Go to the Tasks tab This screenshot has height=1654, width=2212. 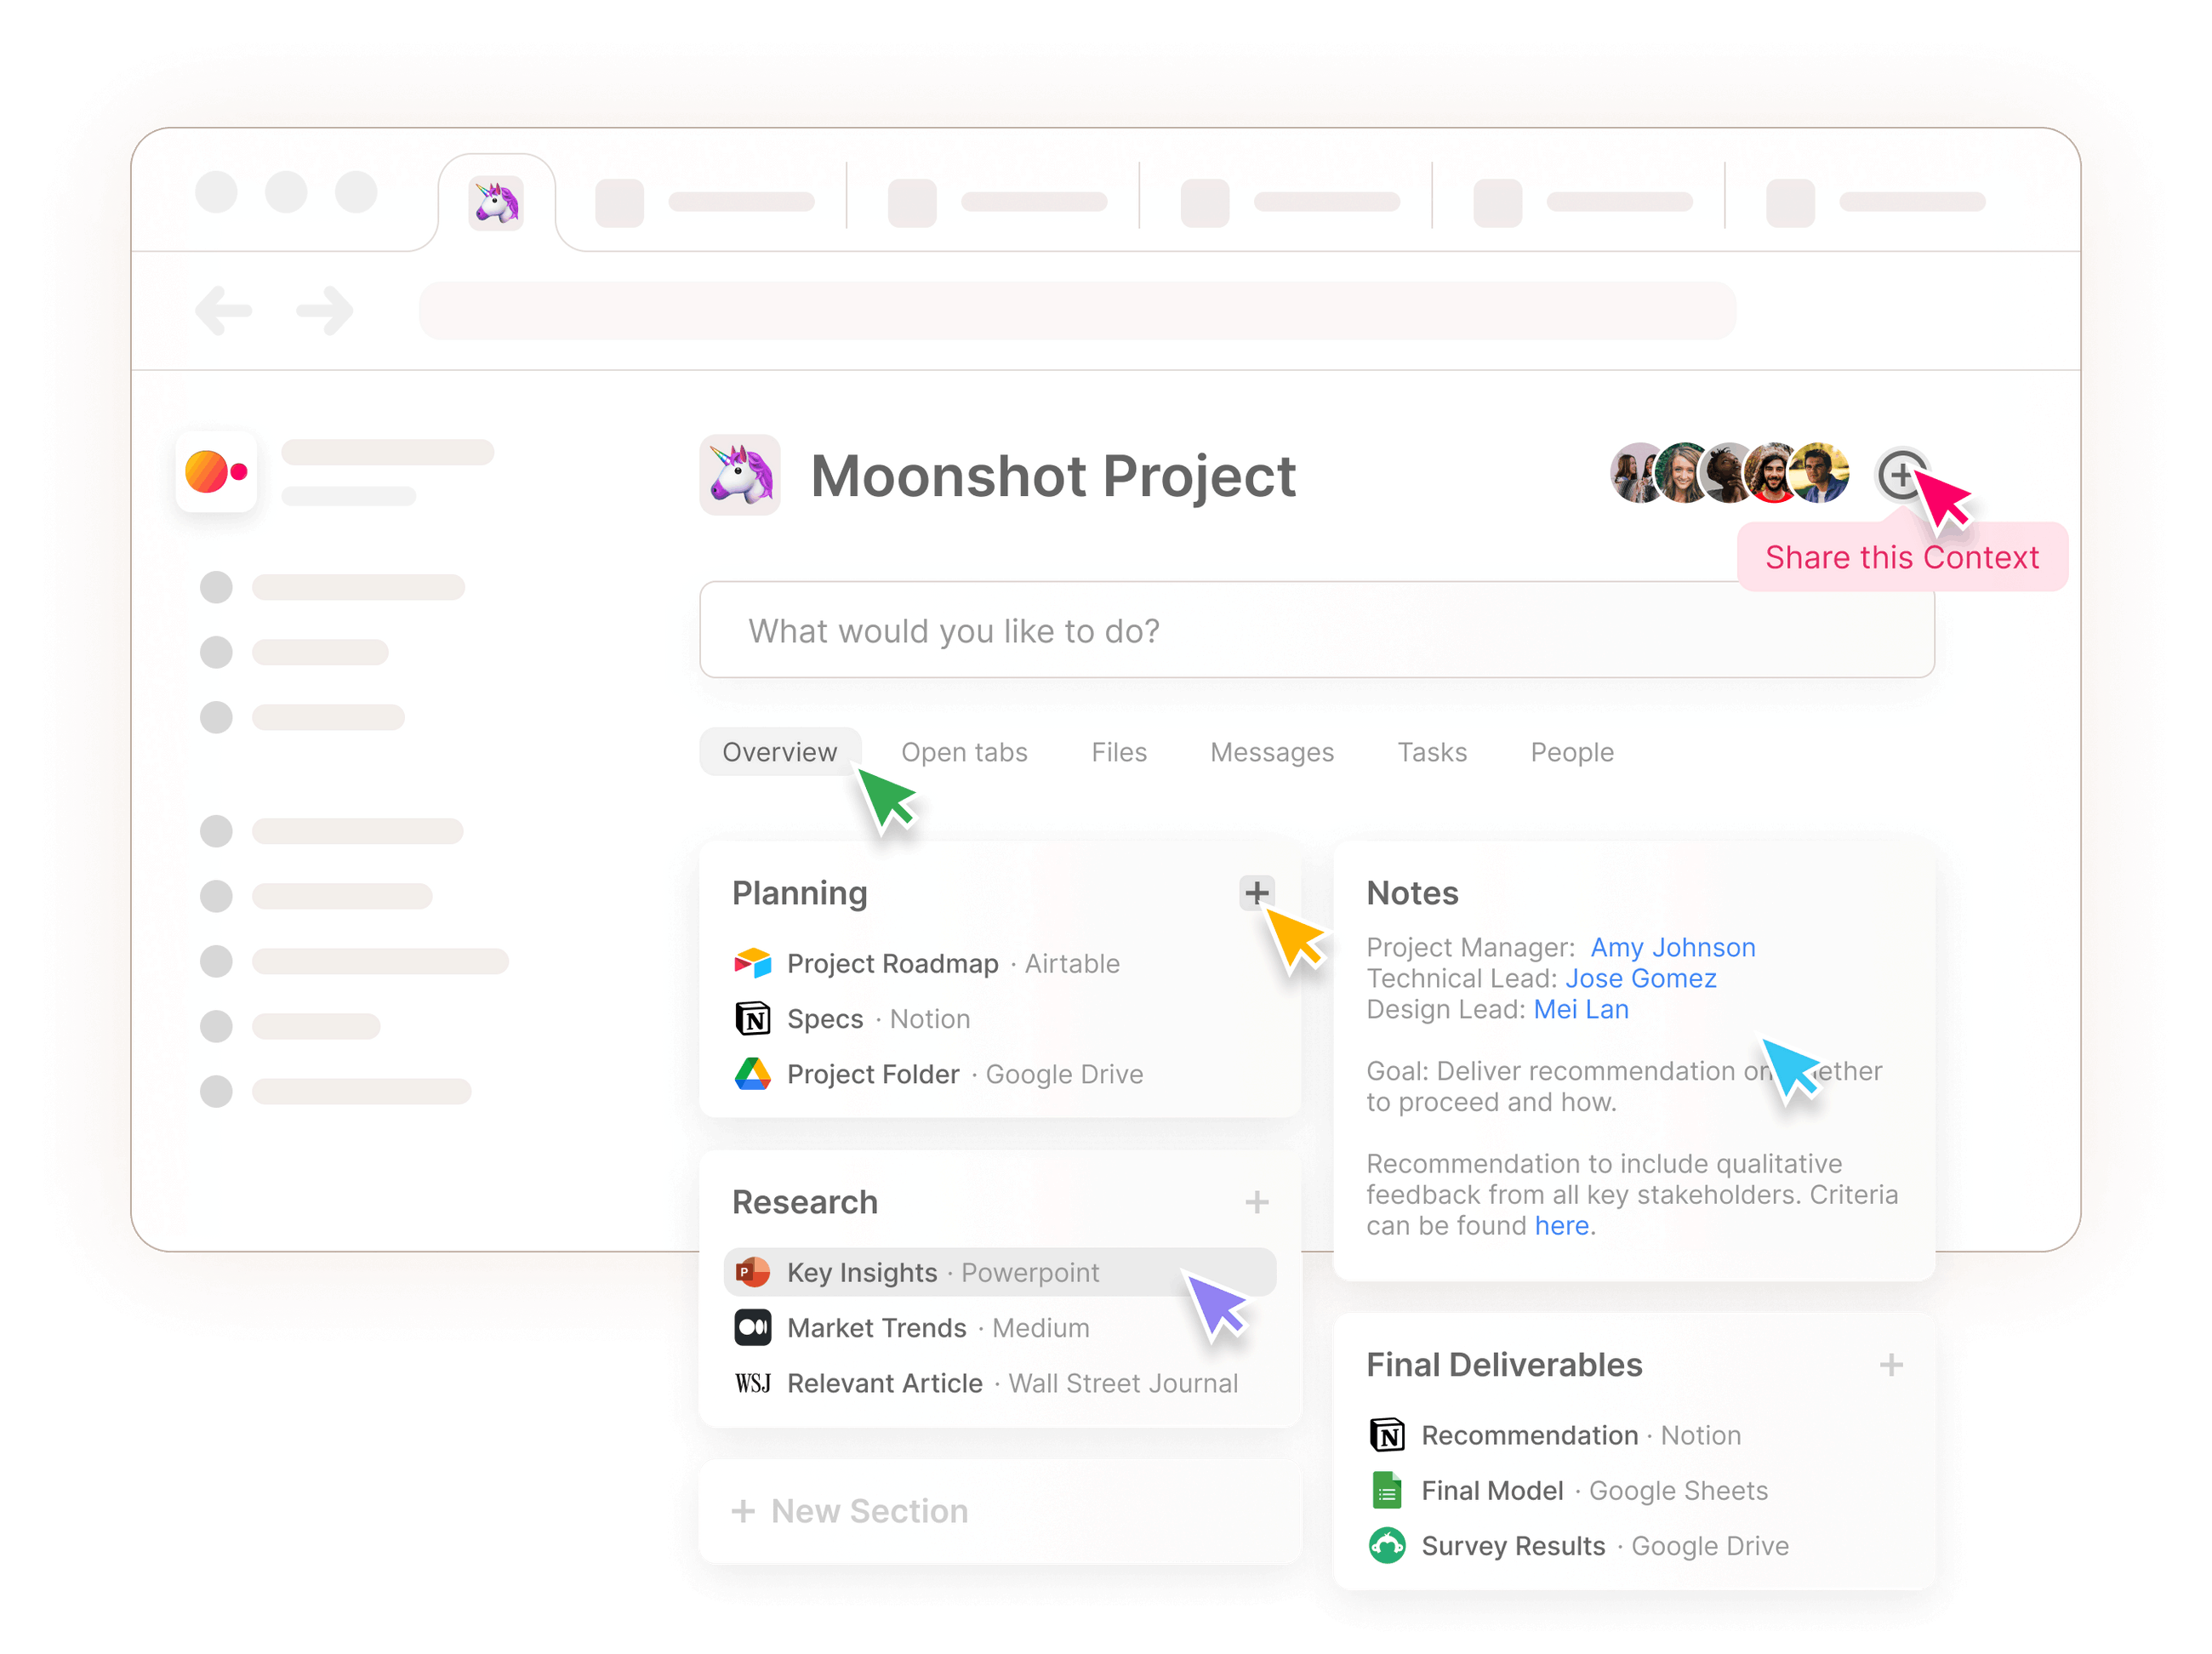[x=1431, y=752]
